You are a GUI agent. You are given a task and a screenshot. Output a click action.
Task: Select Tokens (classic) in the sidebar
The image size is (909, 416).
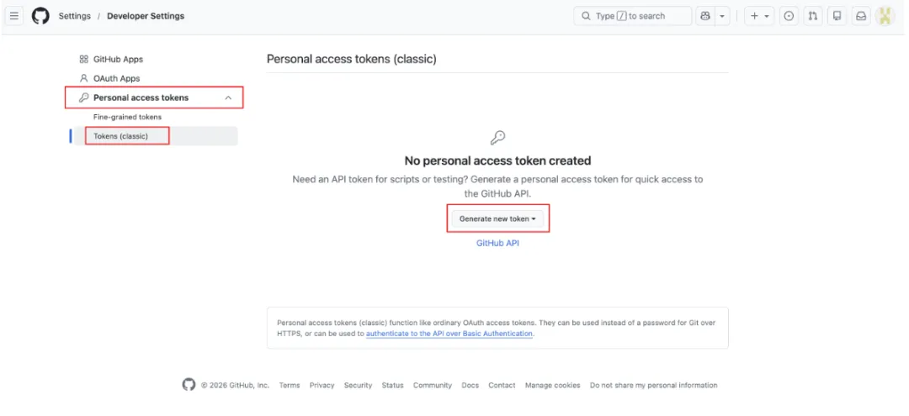pyautogui.click(x=120, y=136)
